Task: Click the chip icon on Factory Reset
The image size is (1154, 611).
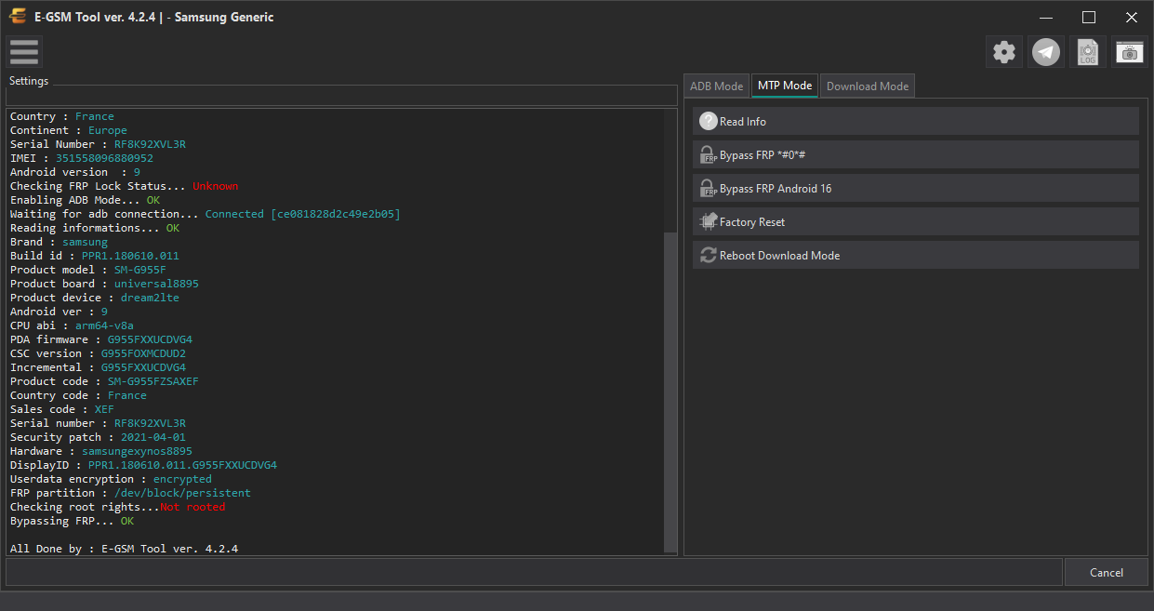Action: coord(709,221)
